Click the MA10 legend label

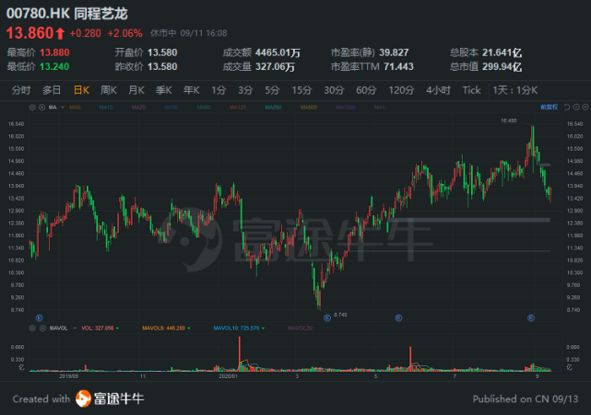click(106, 108)
